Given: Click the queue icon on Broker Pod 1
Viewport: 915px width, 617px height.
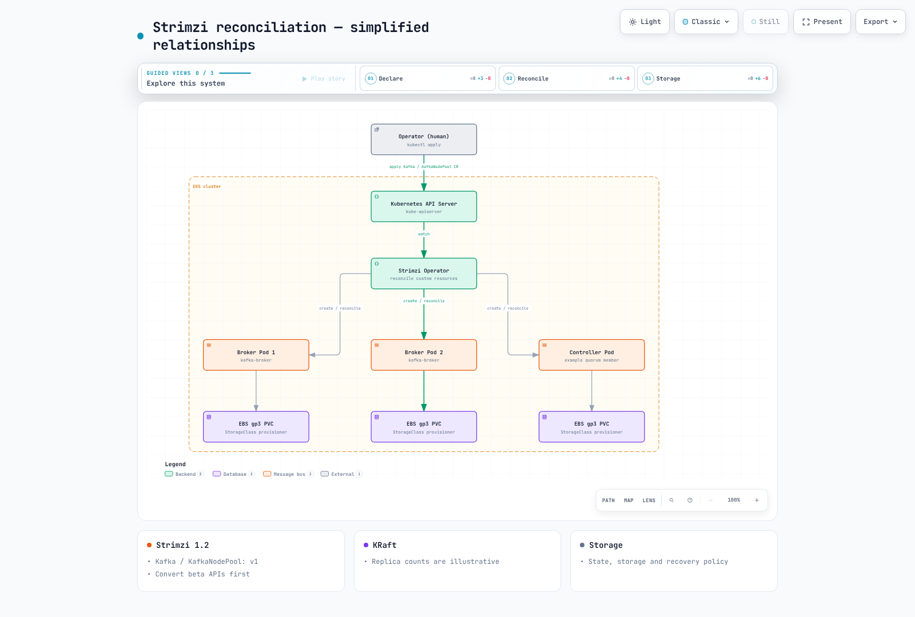Looking at the screenshot, I should [x=209, y=346].
